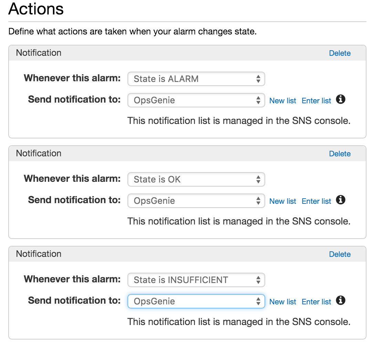Click the arrows inside the OpsGenie field of the OK section
372x345 pixels.
258,201
